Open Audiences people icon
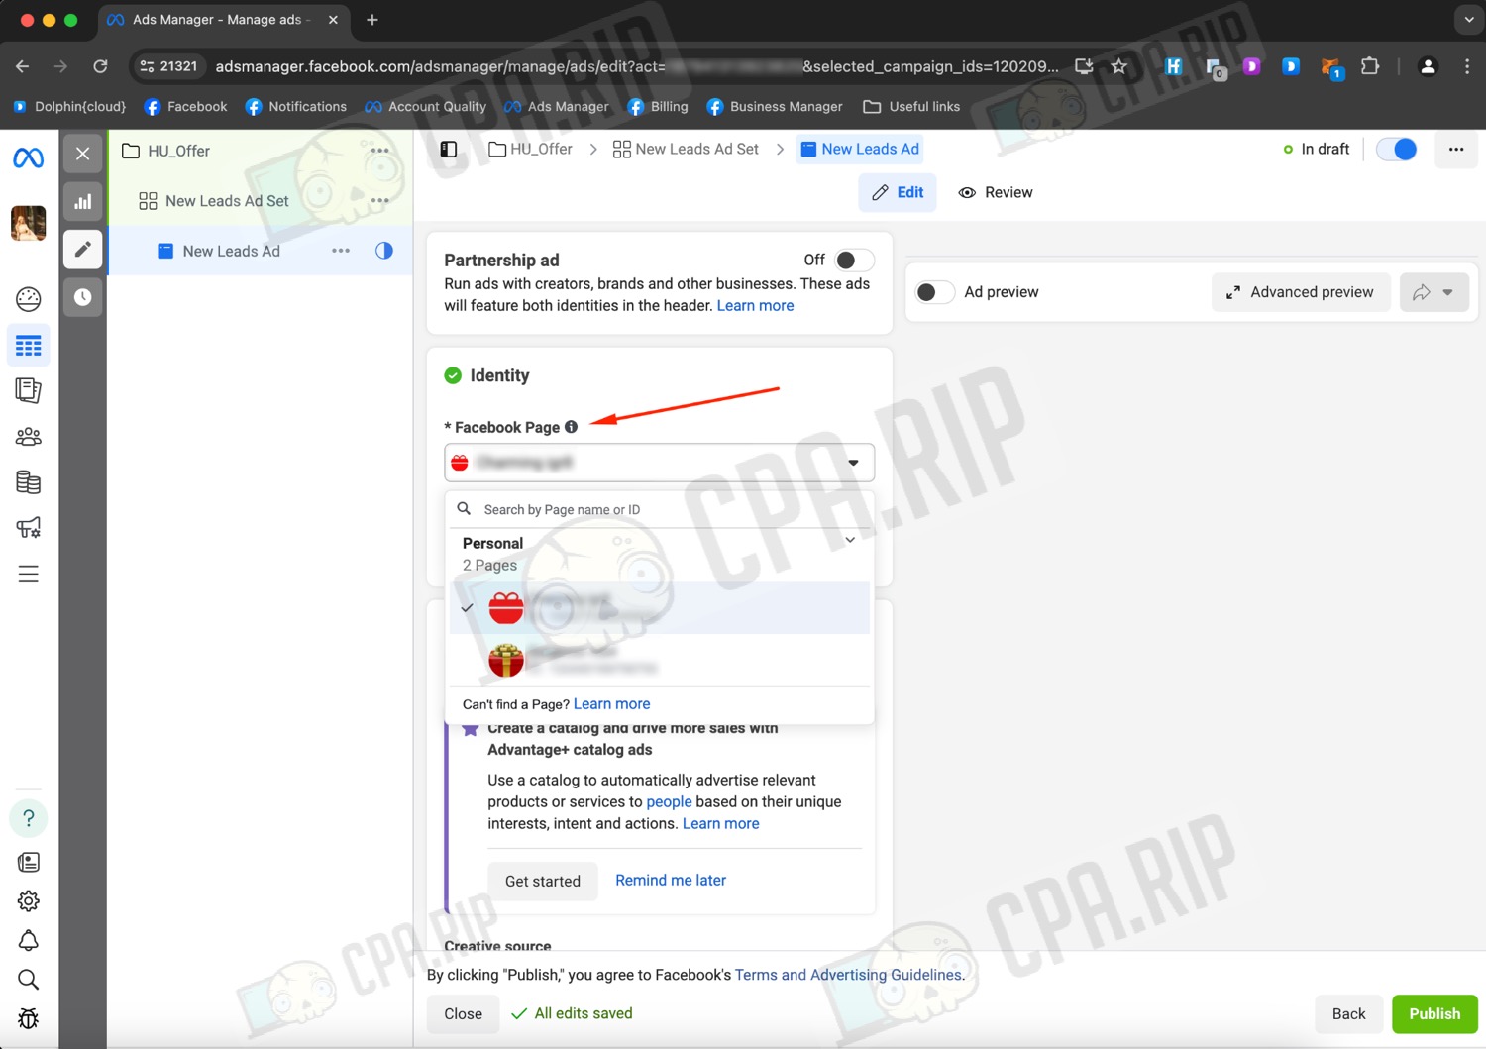This screenshot has width=1486, height=1049. [x=28, y=437]
